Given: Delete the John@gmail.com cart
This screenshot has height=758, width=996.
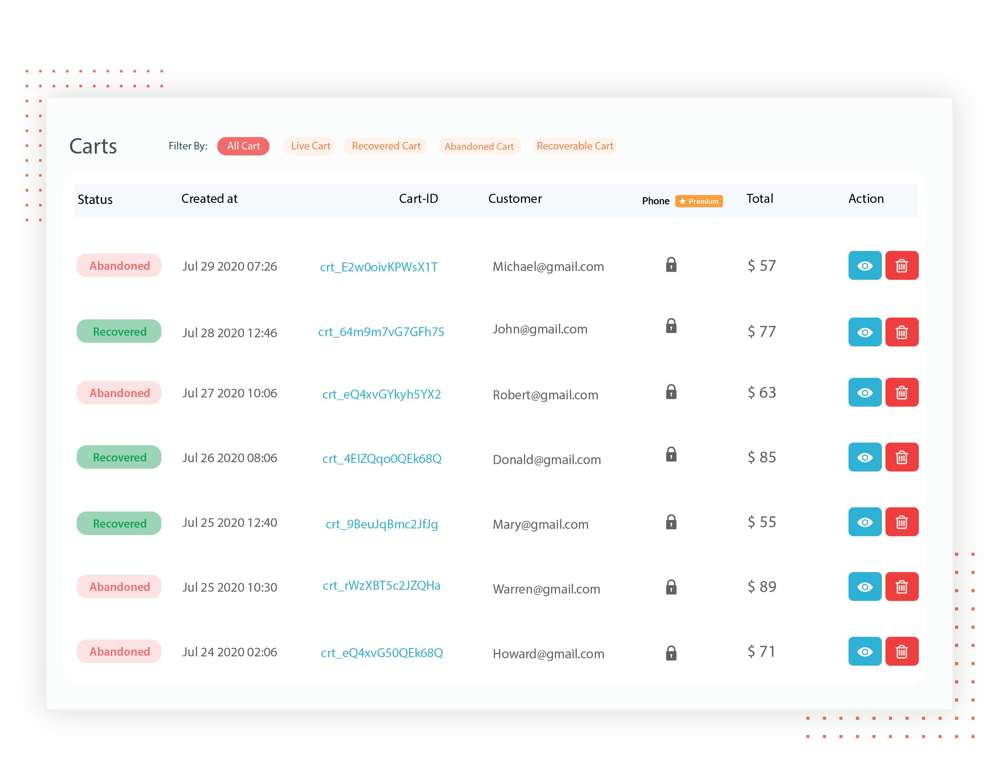Looking at the screenshot, I should [x=902, y=332].
